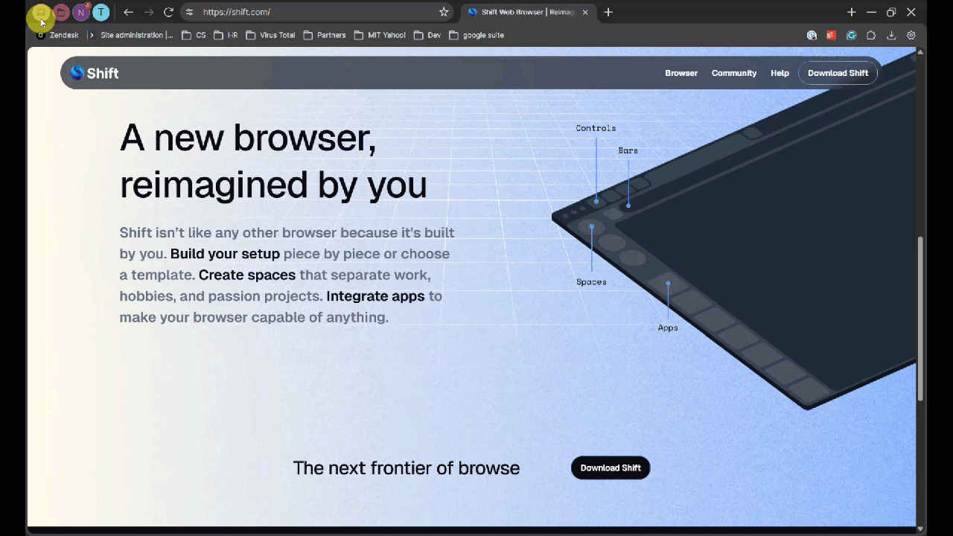Click the forward navigation arrow
The image size is (953, 536).
tap(149, 13)
